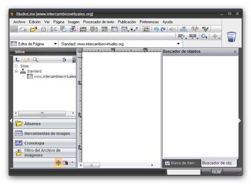Click the scissors cut icon in toolbar
Image resolution: width=251 pixels, height=184 pixels.
(54, 29)
